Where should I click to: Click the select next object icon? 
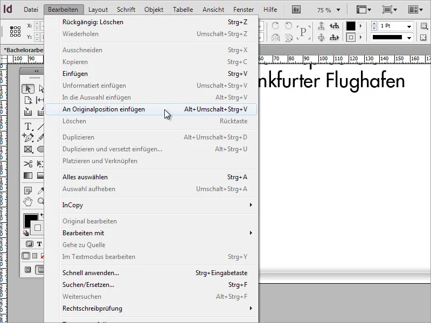334,37
